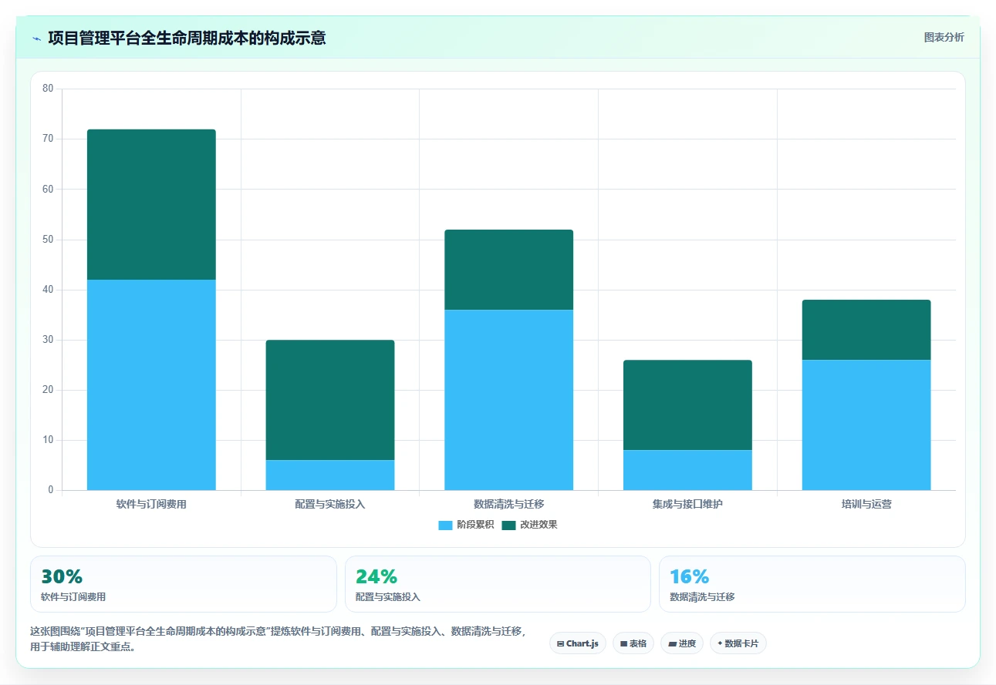The image size is (996, 685).
Task: Click the x-axis label 集成与接口维护
Action: [687, 505]
